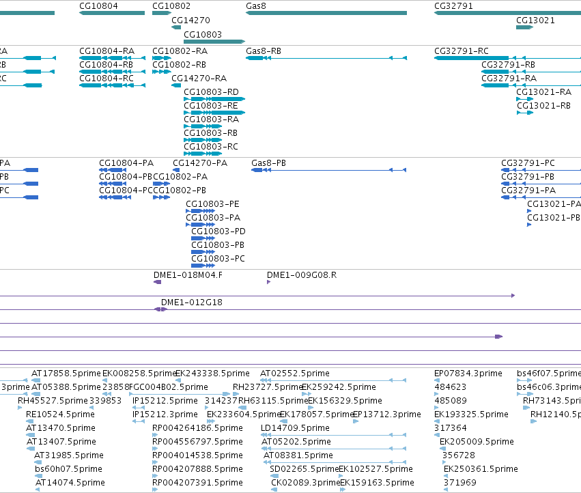581x493 pixels.
Task: Select transcript CG10803-RB label
Action: pos(210,133)
